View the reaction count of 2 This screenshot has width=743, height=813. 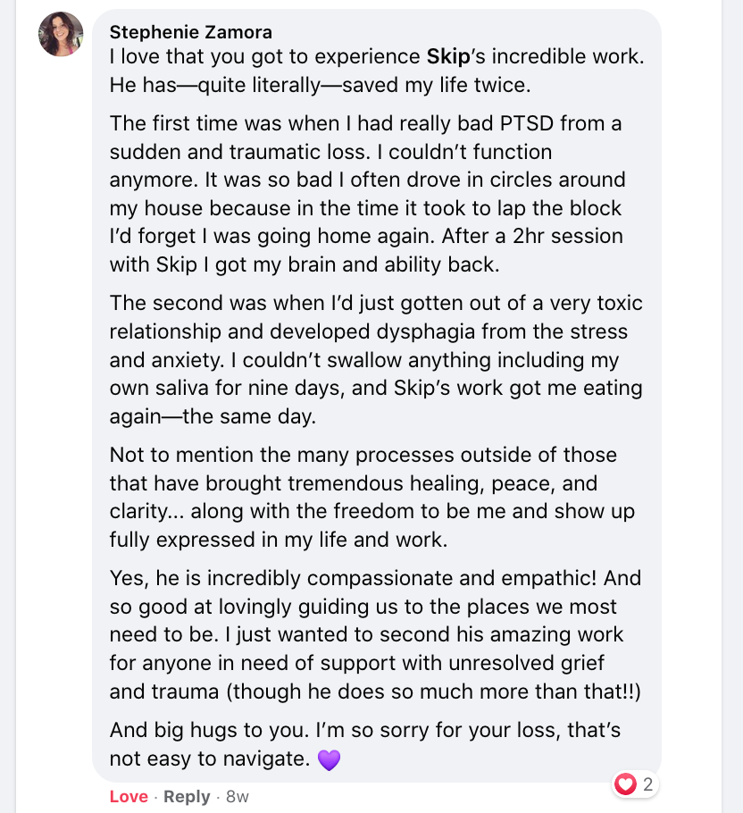(x=648, y=784)
